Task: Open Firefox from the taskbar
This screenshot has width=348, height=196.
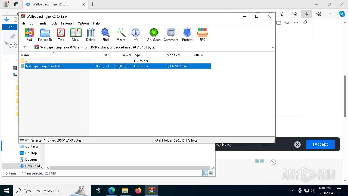Action: pyautogui.click(x=138, y=191)
